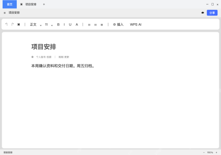Screen dimensions: 221x155
Task: Click the redo arrow icon
Action: pyautogui.click(x=13, y=25)
